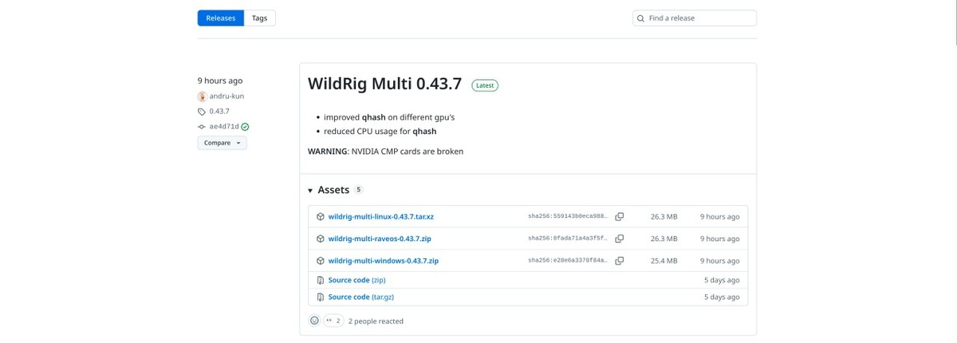Copy the raveos zip sha256 hash
The height and width of the screenshot is (343, 957).
click(x=619, y=239)
